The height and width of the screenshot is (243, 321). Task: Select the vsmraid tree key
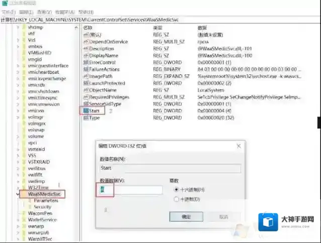(x=36, y=149)
